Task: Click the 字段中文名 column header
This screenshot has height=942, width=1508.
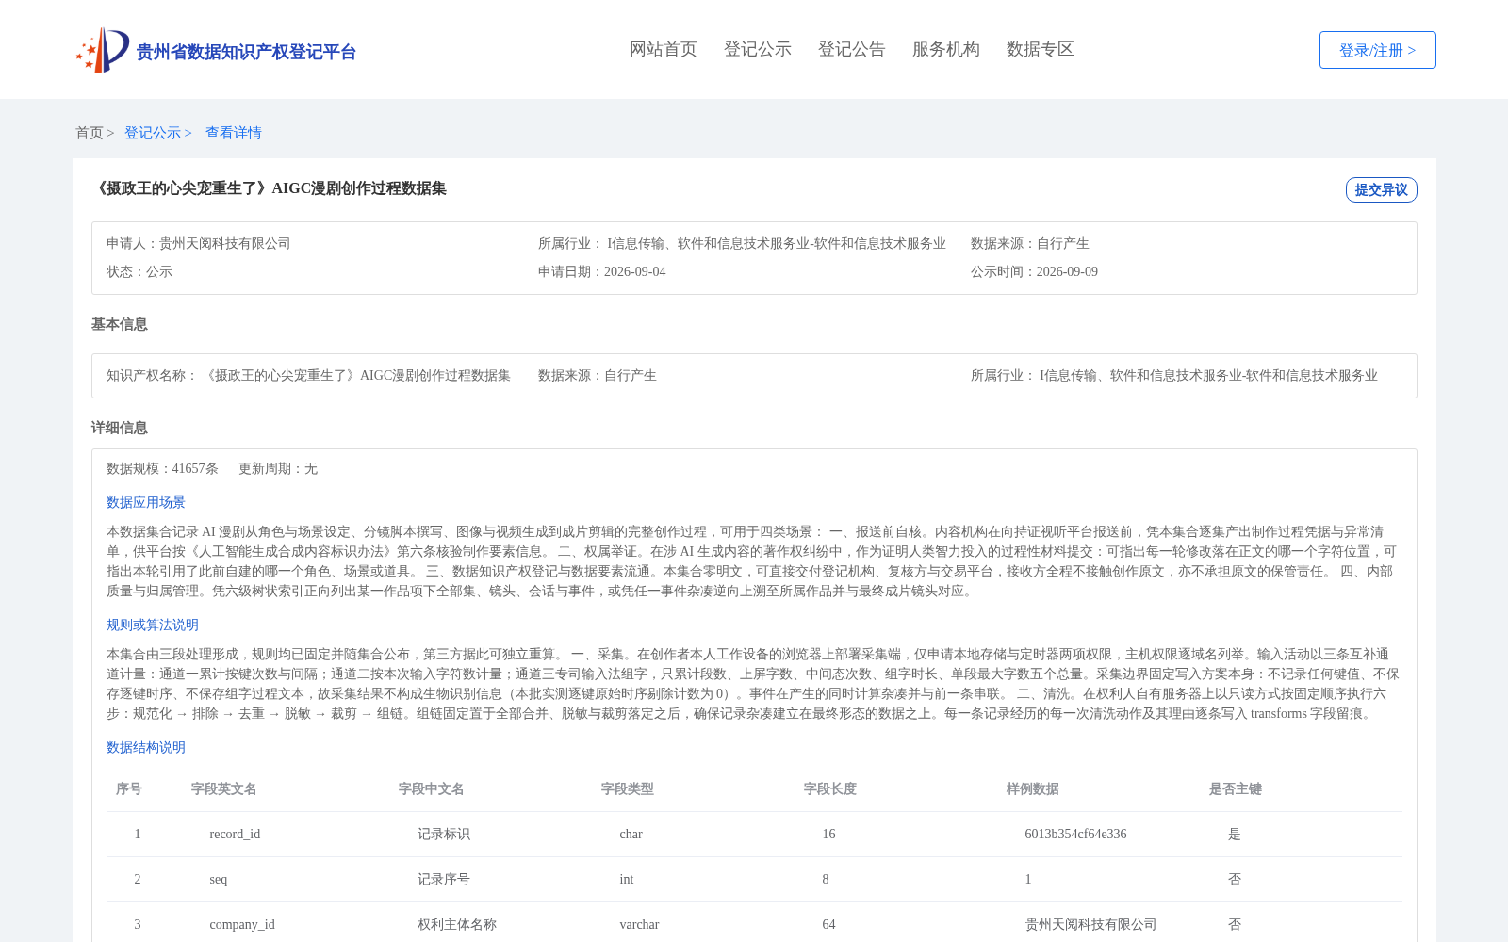Action: (x=432, y=788)
